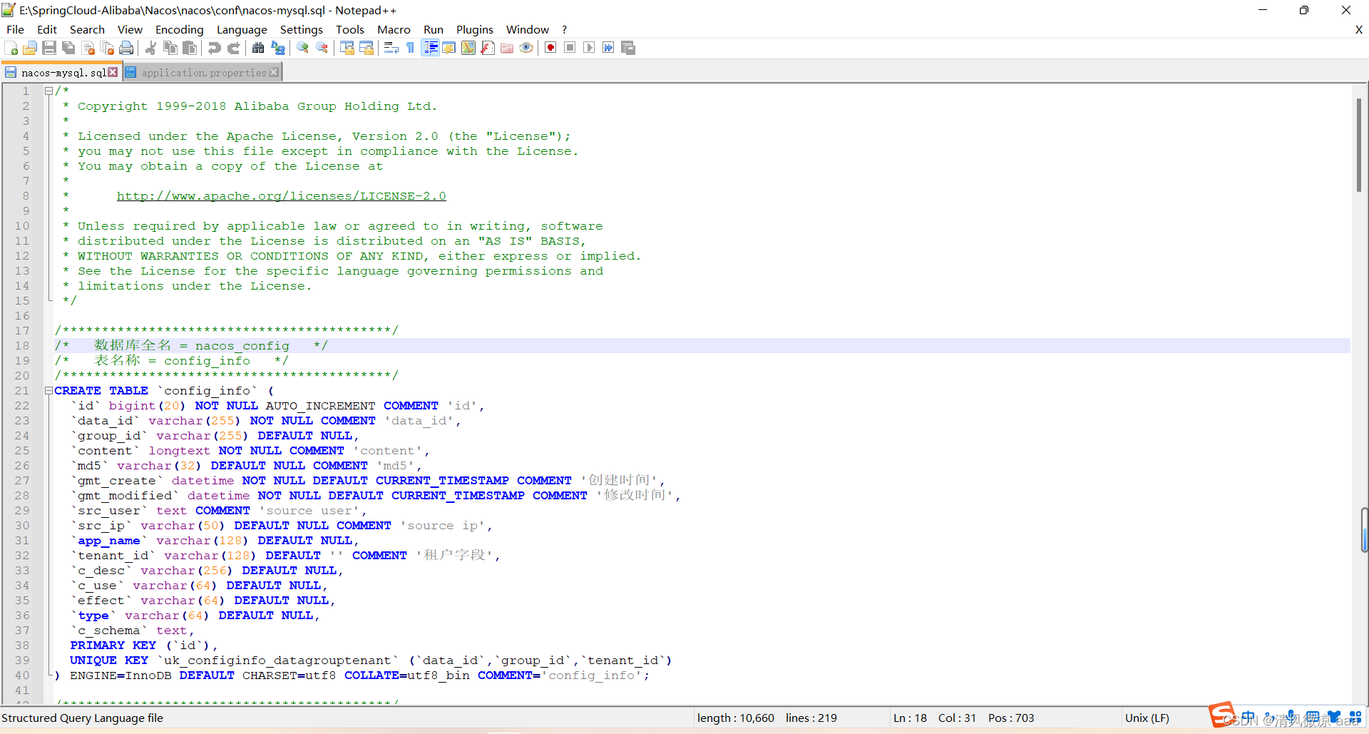Toggle synchronized horizontal scrolling

[366, 48]
